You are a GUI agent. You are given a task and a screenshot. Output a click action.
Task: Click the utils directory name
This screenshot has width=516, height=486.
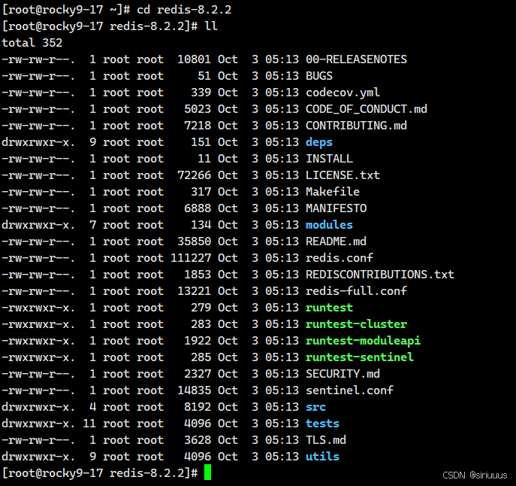[x=322, y=457]
